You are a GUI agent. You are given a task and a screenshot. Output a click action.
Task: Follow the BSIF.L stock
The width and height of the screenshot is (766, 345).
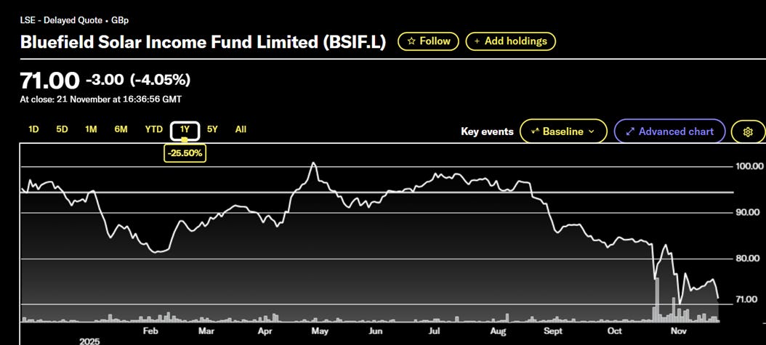(x=429, y=41)
